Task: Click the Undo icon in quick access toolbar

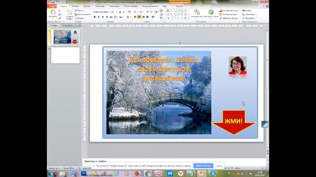Action: pos(57,2)
